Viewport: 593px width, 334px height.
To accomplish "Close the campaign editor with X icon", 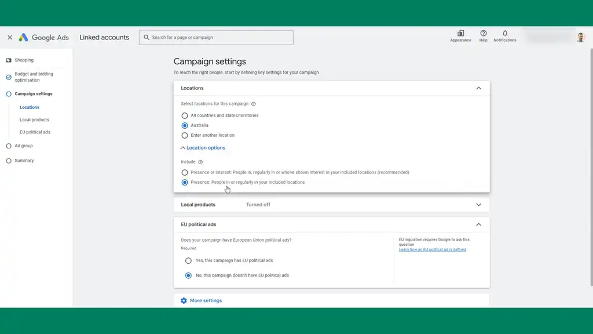I will [x=10, y=37].
